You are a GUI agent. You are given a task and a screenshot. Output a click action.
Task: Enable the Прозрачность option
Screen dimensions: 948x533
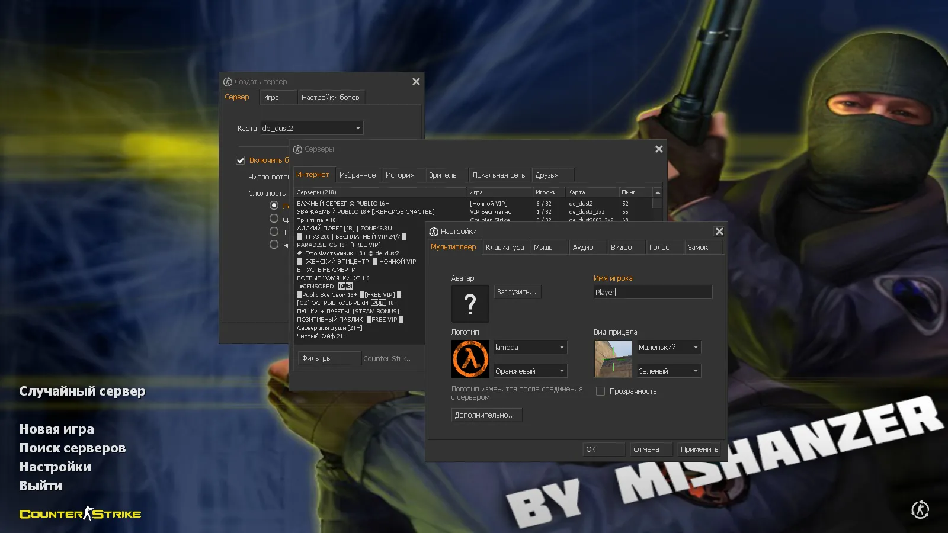click(x=600, y=391)
